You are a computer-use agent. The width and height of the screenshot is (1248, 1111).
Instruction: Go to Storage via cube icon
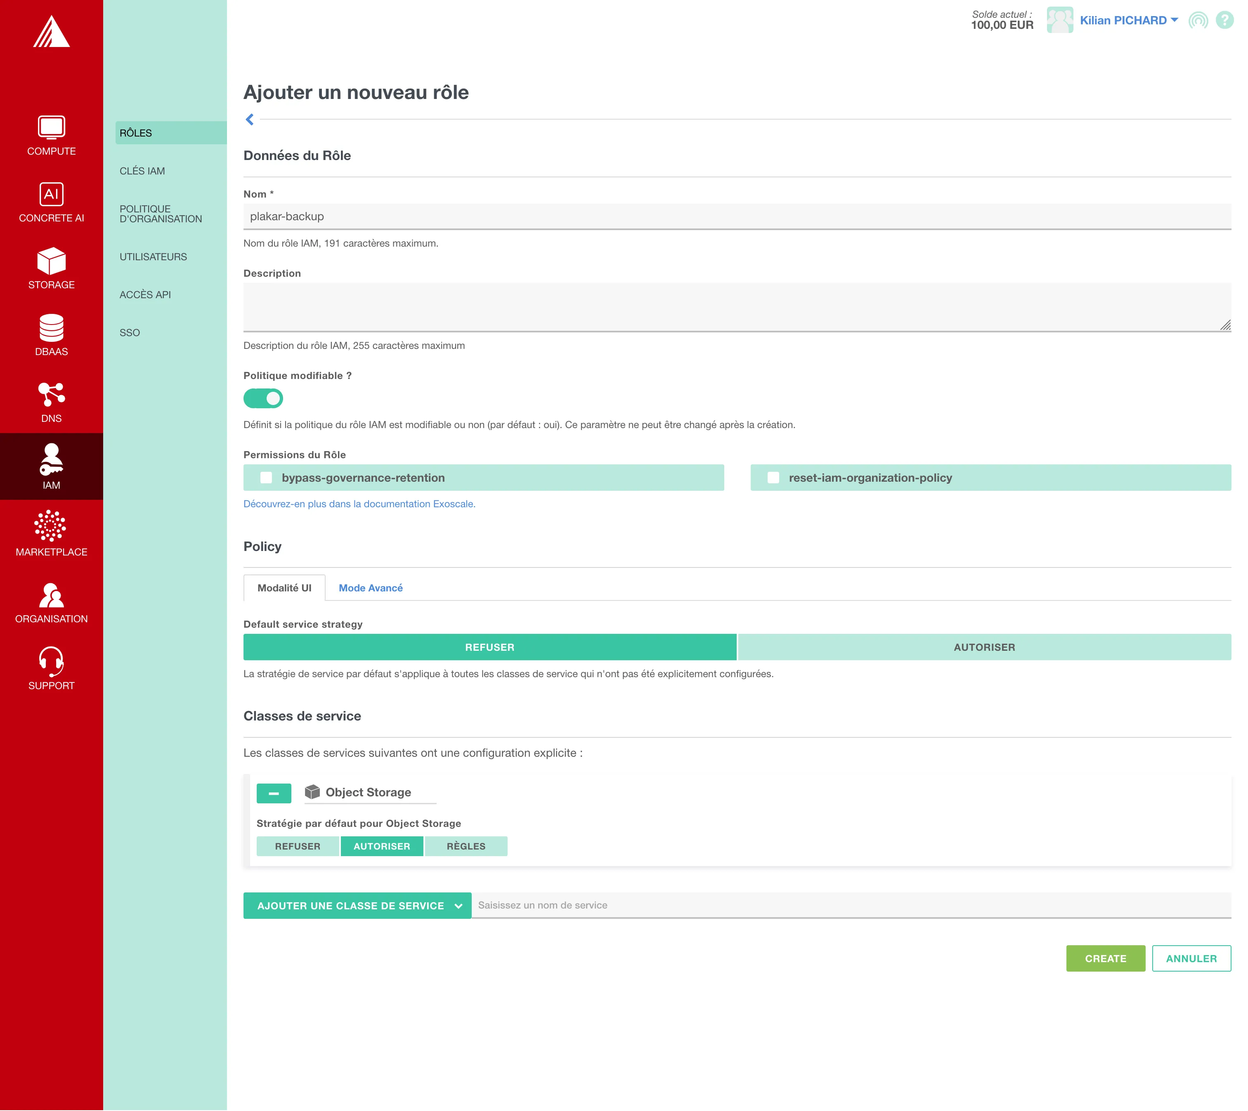point(51,261)
